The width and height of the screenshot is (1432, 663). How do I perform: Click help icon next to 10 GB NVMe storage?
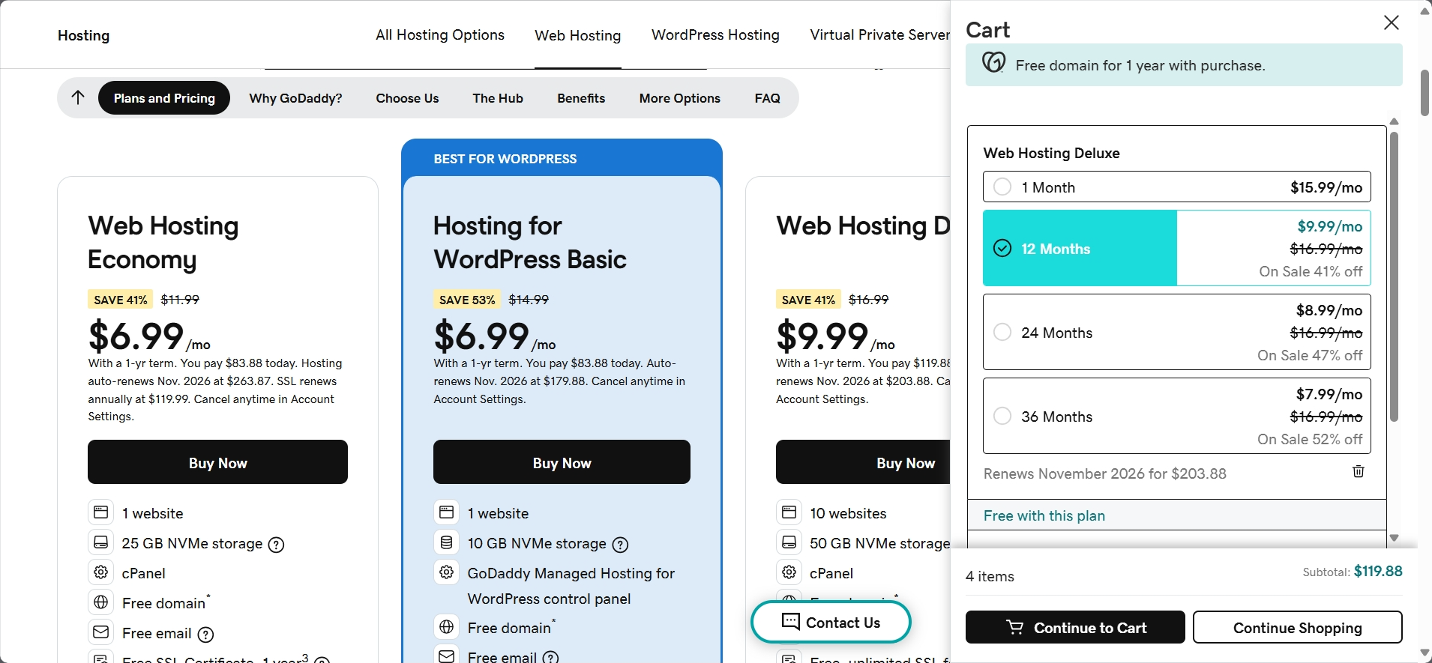point(620,545)
